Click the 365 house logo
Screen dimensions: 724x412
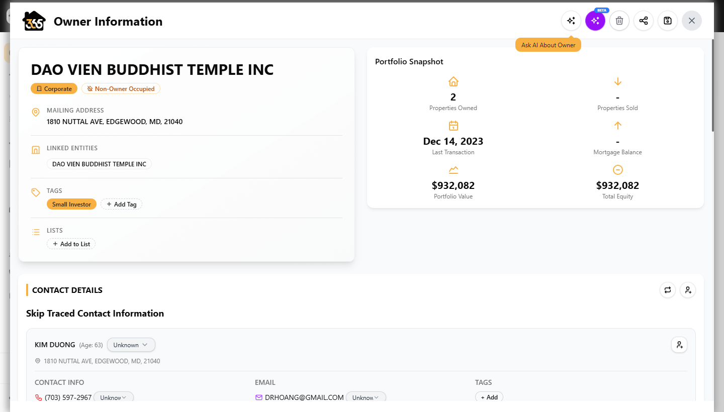tap(34, 21)
